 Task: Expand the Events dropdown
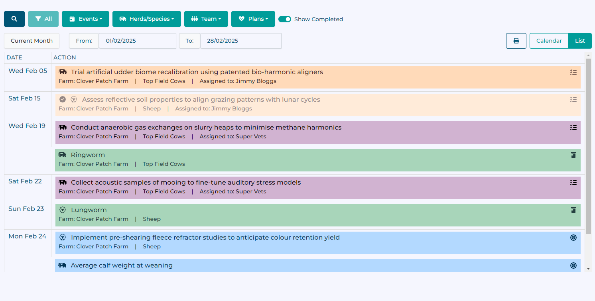(x=85, y=18)
